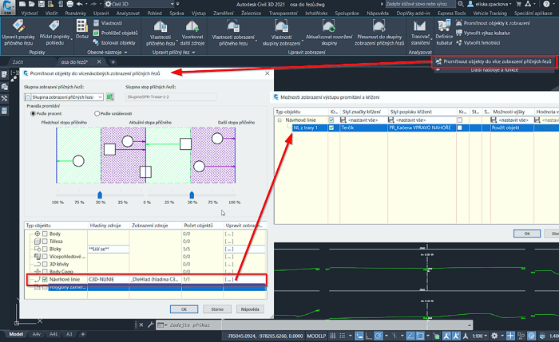Collapse the Návrhové linie tree node in options dialog
Image resolution: width=559 pixels, height=342 pixels.
click(x=279, y=120)
